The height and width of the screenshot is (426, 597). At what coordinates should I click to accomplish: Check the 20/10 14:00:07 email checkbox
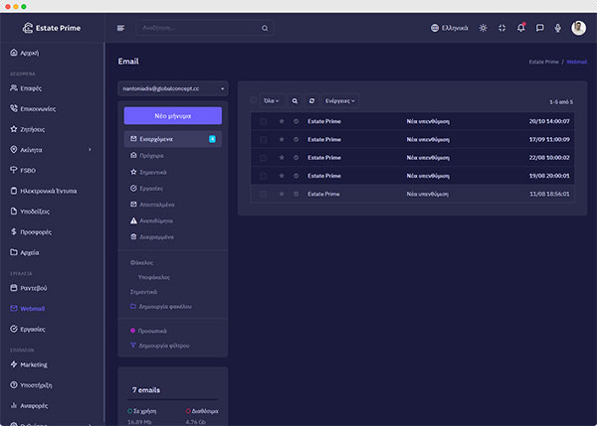(x=263, y=121)
